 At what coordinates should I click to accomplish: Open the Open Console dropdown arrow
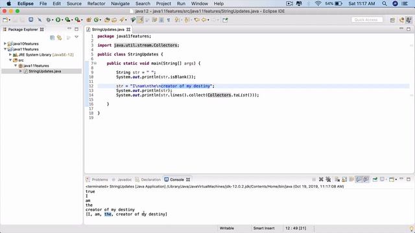[x=396, y=180]
